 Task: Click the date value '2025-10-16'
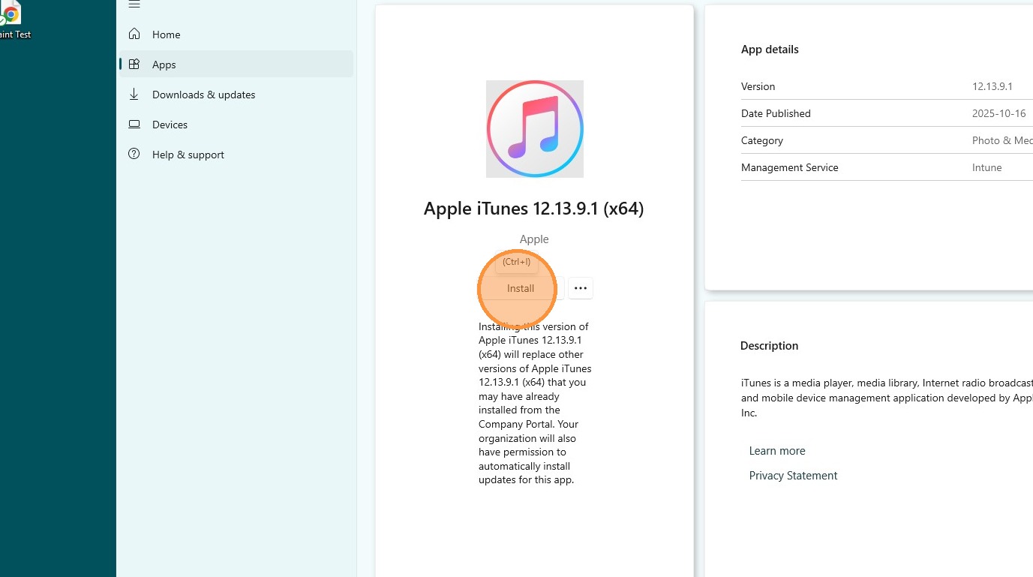tap(998, 113)
